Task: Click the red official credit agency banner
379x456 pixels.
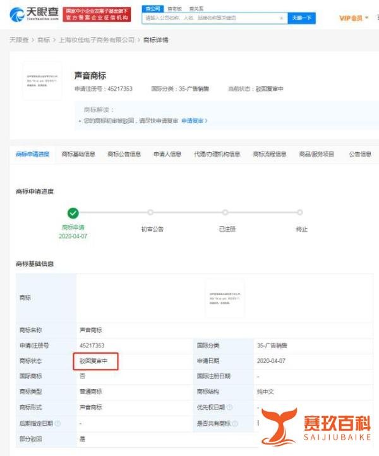Action: pyautogui.click(x=97, y=15)
